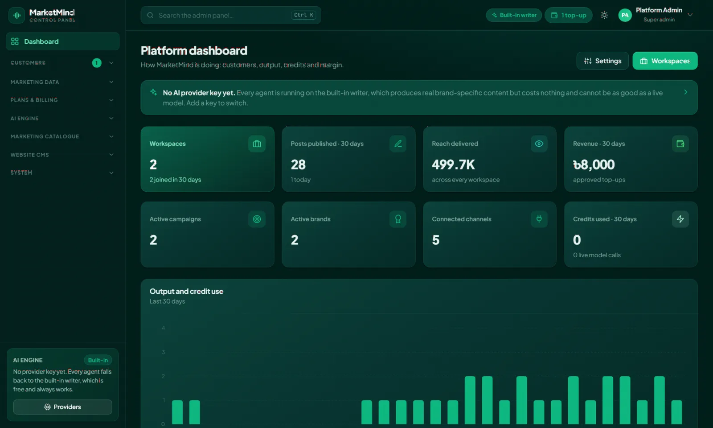Image resolution: width=713 pixels, height=428 pixels.
Task: Click the "Output and credit use" chart title
Action: [186, 291]
